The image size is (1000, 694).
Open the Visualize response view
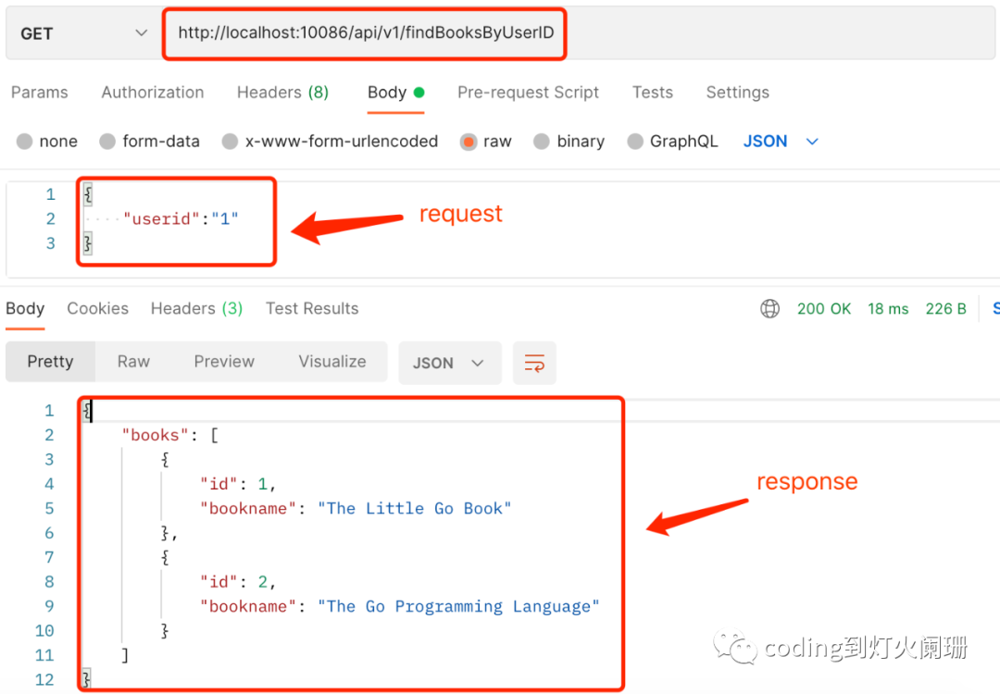point(332,361)
